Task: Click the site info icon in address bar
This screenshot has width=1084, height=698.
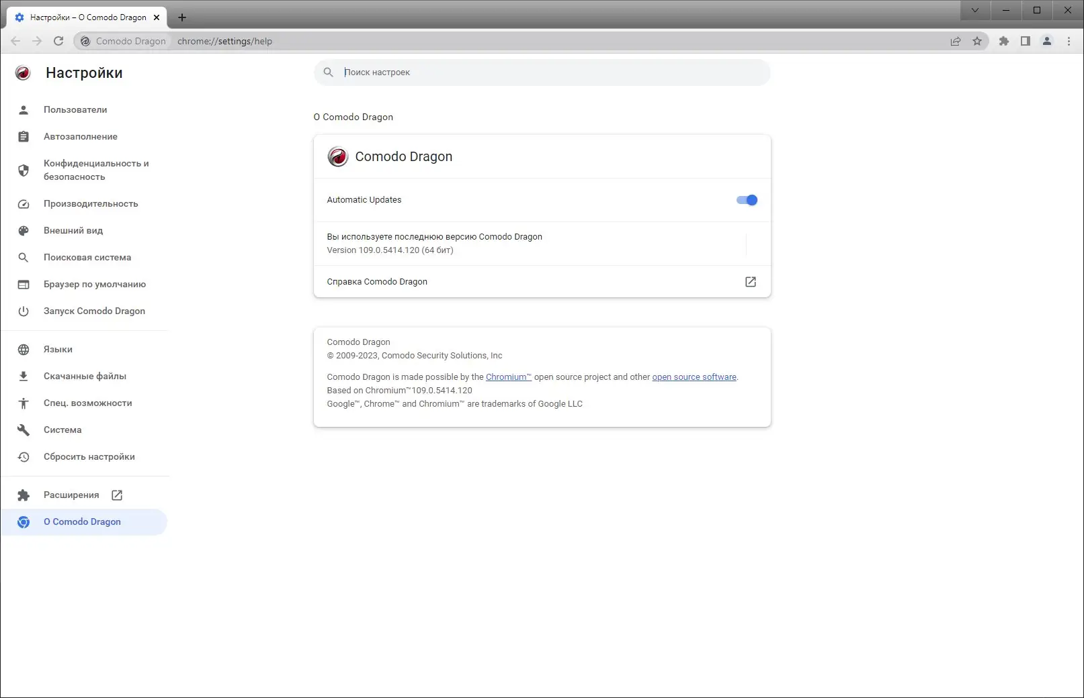Action: click(85, 41)
